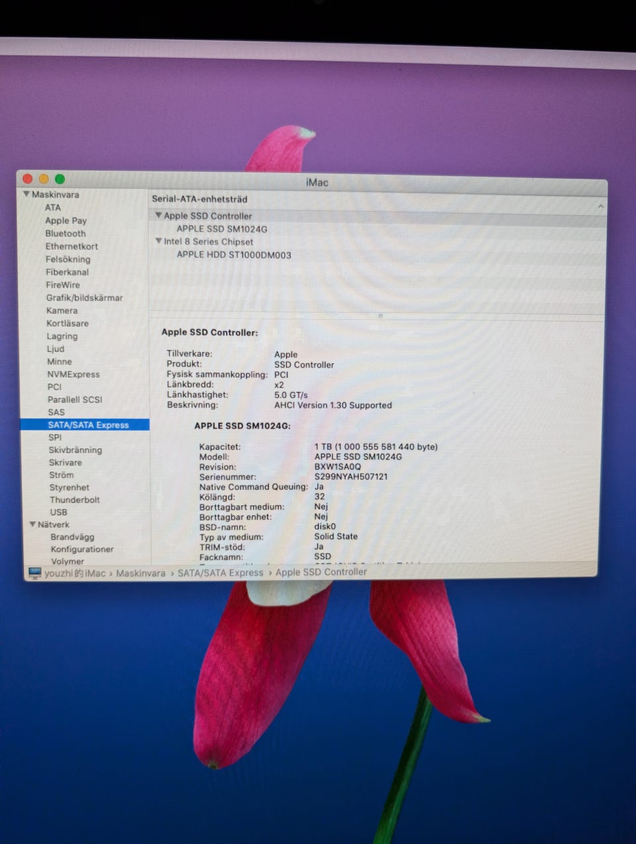Collapse the Nätverk section triangle
Image resolution: width=636 pixels, height=844 pixels.
32,524
